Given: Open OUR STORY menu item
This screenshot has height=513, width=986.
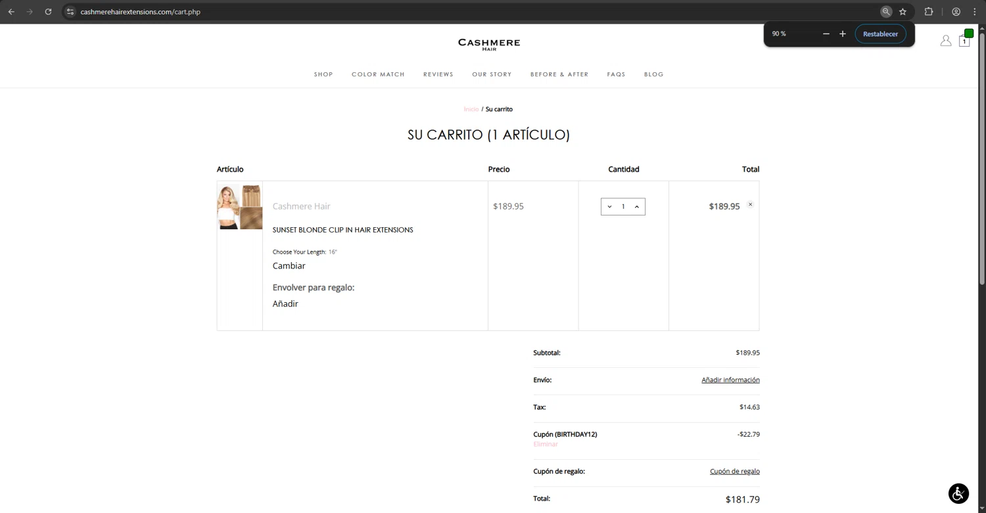Looking at the screenshot, I should click(x=492, y=74).
